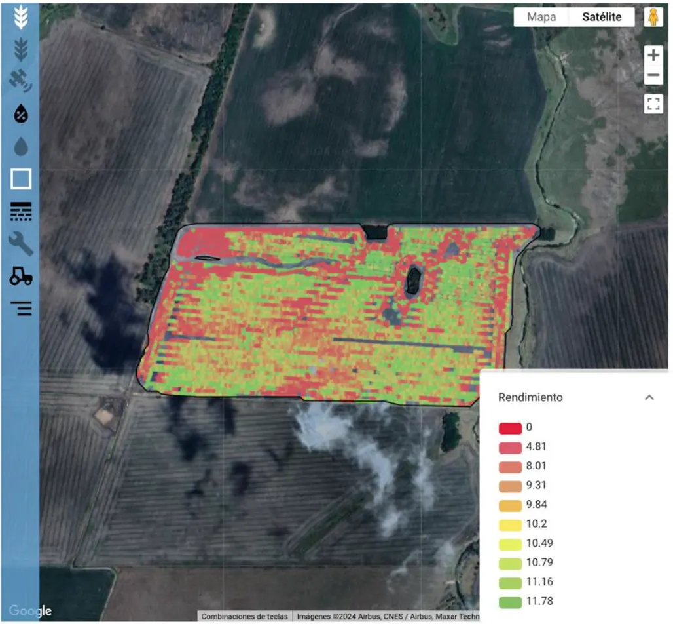The image size is (673, 624).
Task: Click the 10.49 legend color swatch
Action: (x=510, y=545)
